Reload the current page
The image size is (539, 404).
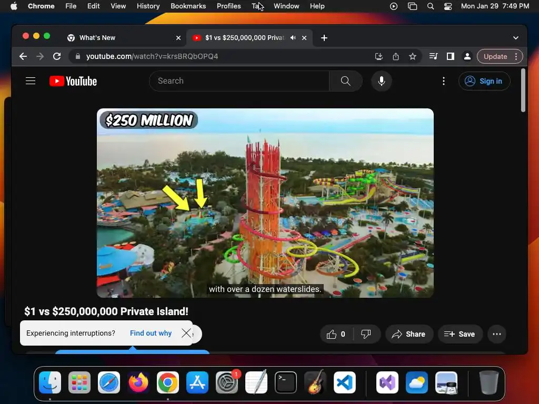click(x=57, y=56)
